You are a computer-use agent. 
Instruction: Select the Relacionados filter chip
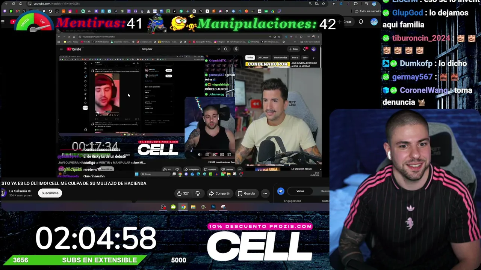click(281, 58)
